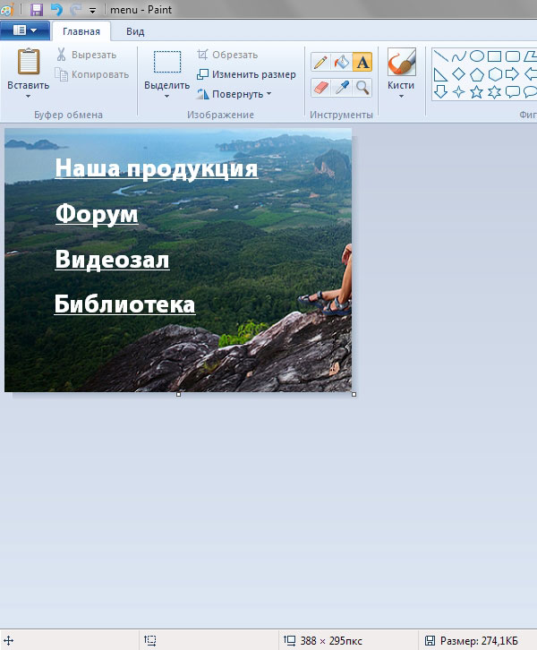
Task: Click the Вставить clipboard icon
Action: click(x=29, y=63)
